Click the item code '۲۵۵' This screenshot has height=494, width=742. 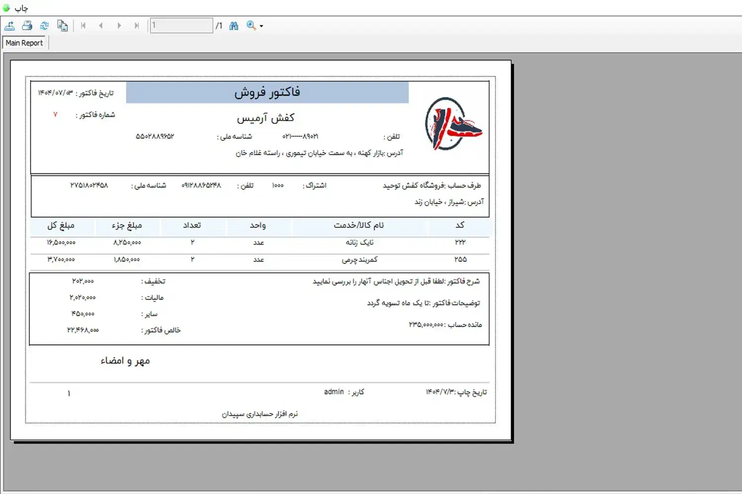pyautogui.click(x=461, y=259)
